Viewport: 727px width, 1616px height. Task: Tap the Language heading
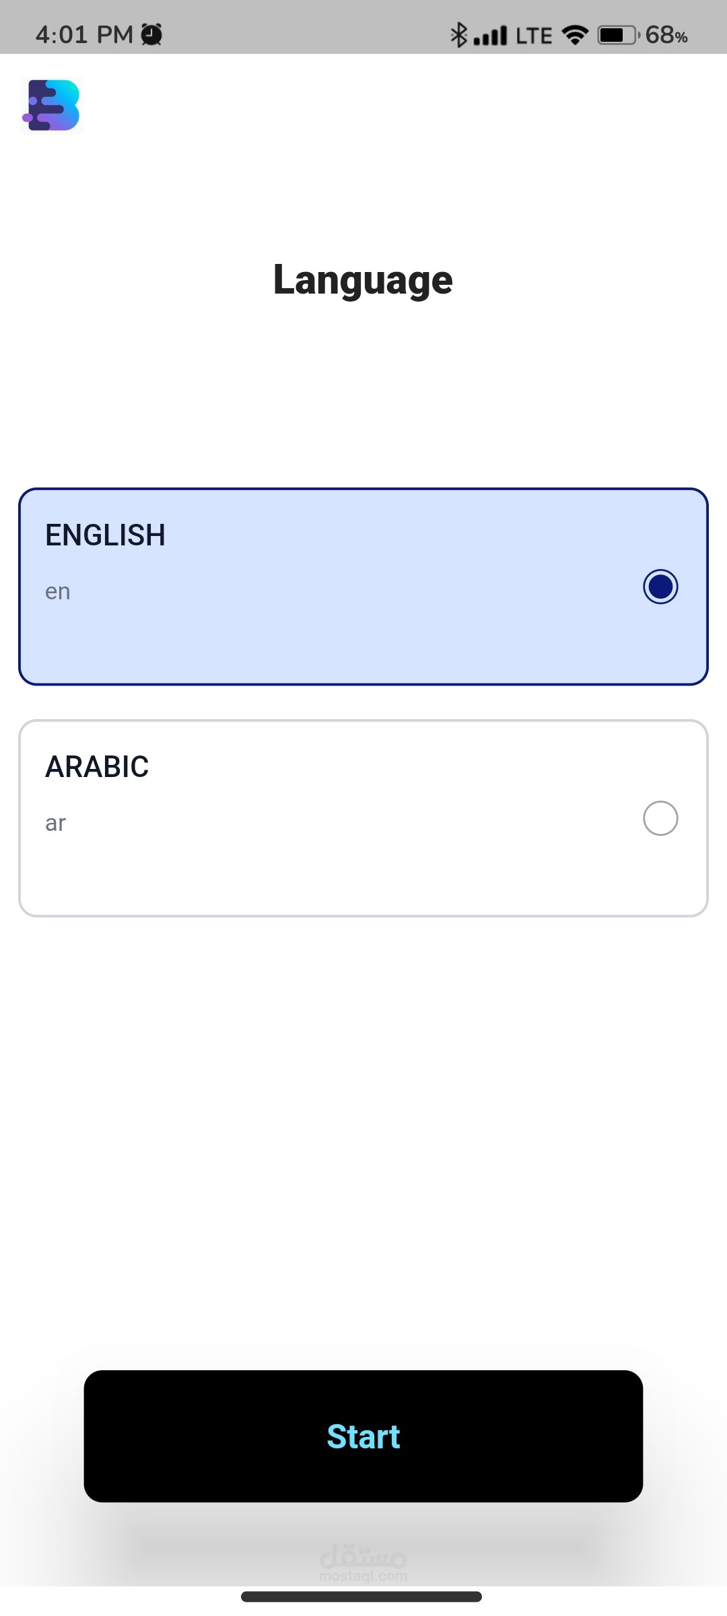[x=363, y=280]
